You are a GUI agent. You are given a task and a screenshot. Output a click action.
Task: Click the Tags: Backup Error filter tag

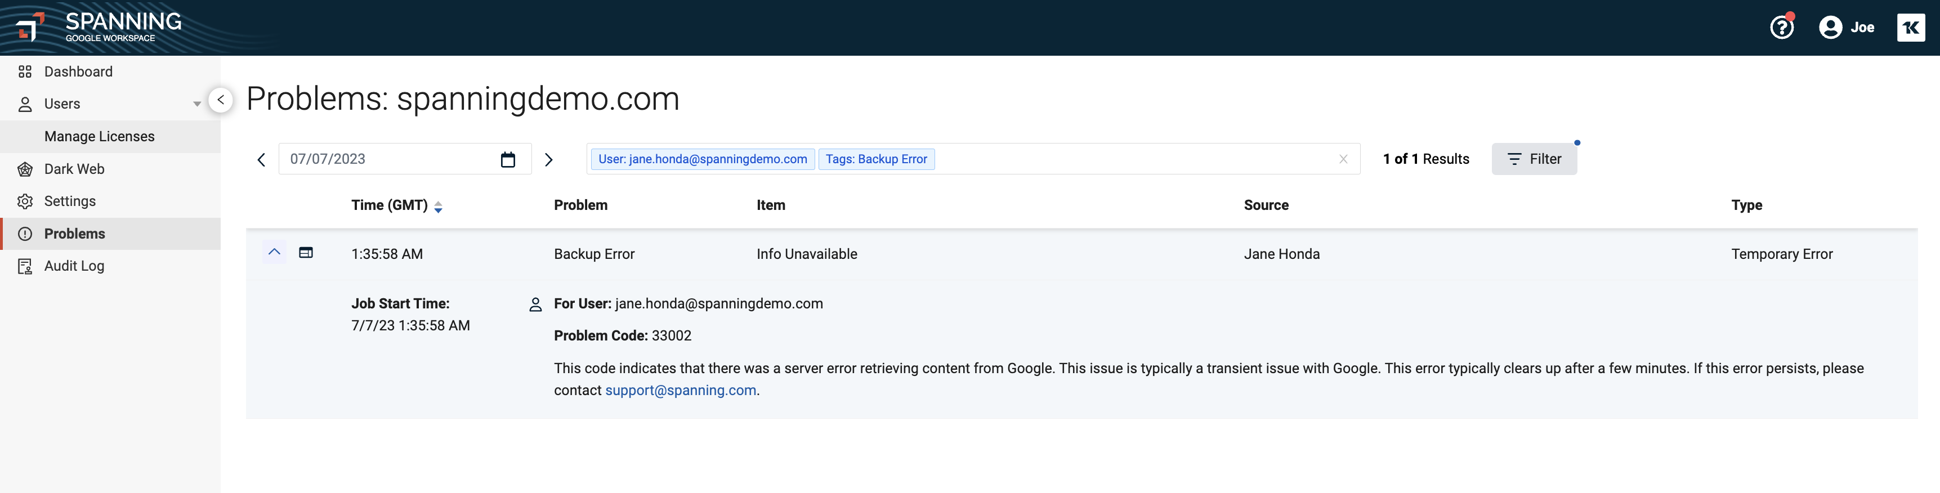[x=876, y=159]
